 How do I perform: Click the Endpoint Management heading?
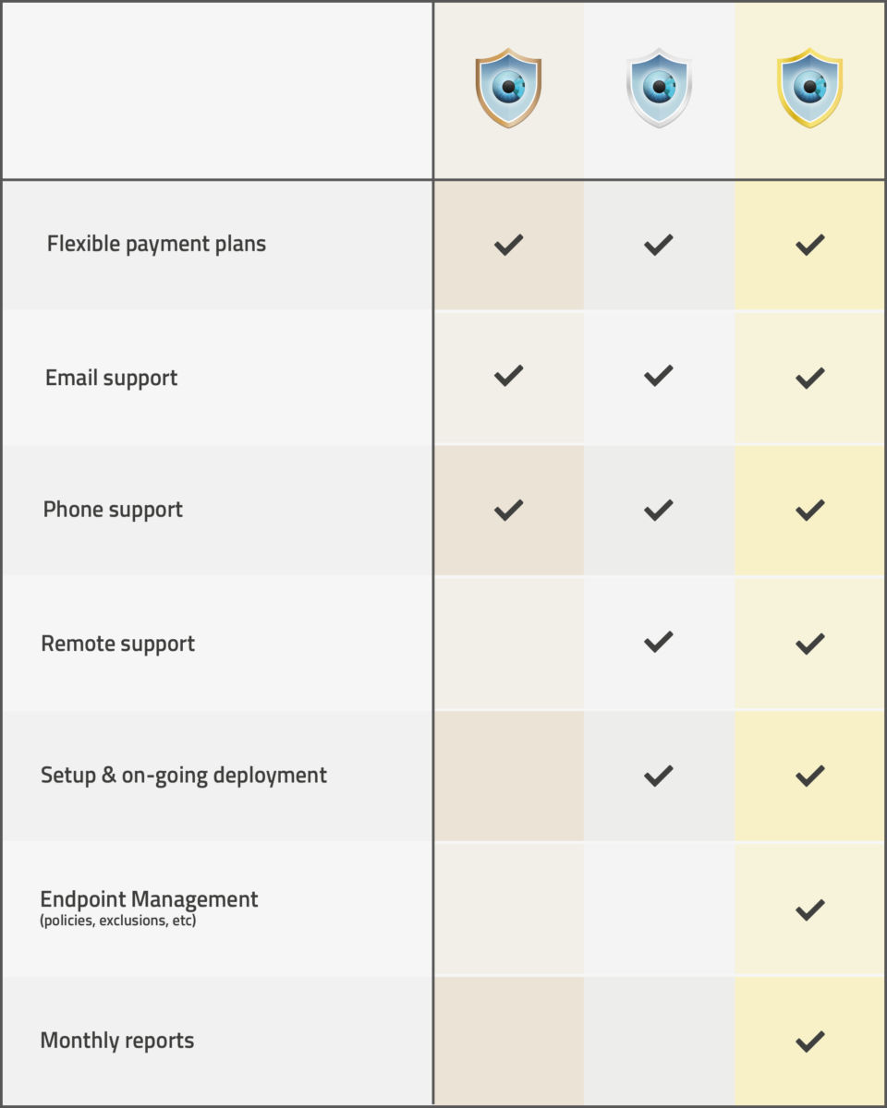pyautogui.click(x=149, y=899)
